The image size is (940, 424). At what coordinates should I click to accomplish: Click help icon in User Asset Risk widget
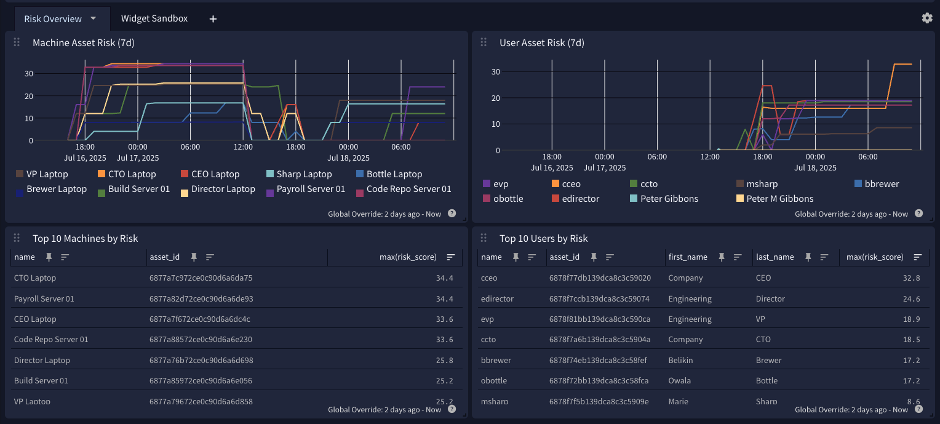918,214
